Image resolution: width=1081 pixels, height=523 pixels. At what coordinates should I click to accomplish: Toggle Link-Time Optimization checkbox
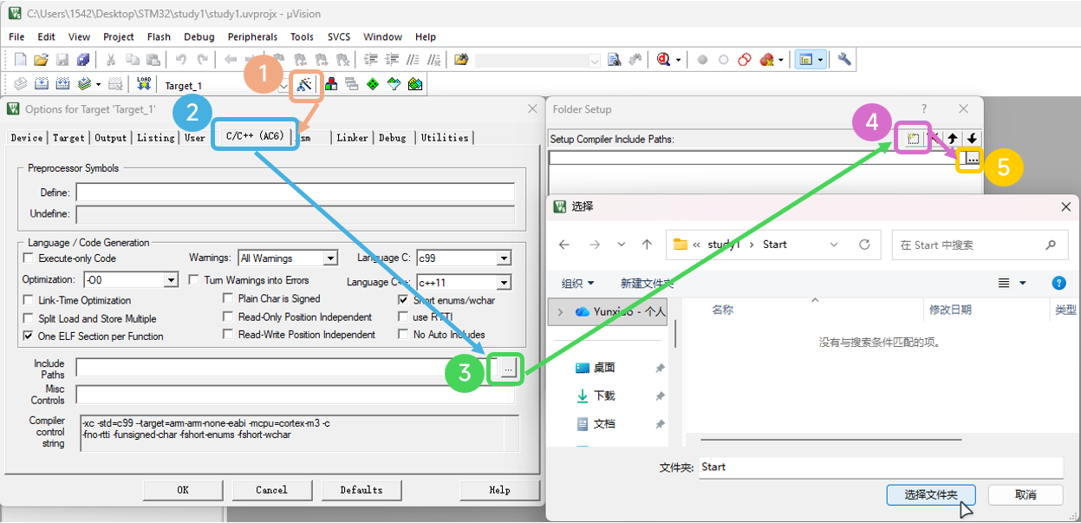(29, 300)
